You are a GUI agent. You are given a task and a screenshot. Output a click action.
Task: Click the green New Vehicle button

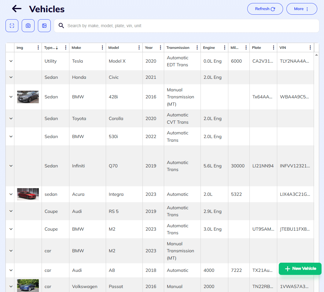[300, 268]
